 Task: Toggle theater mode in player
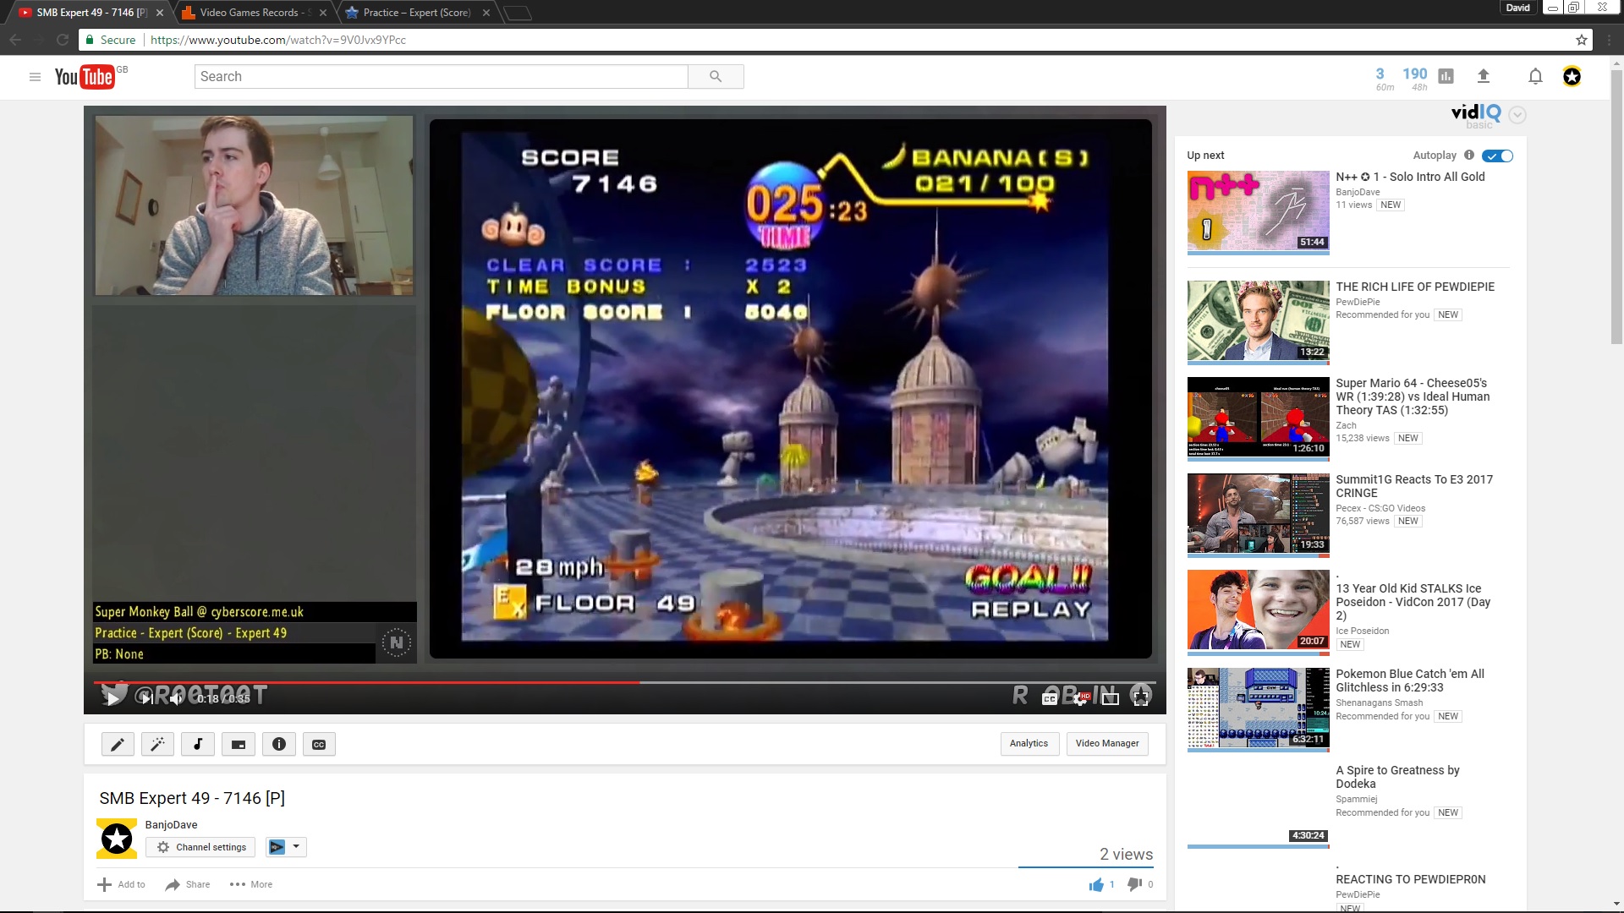[1111, 698]
